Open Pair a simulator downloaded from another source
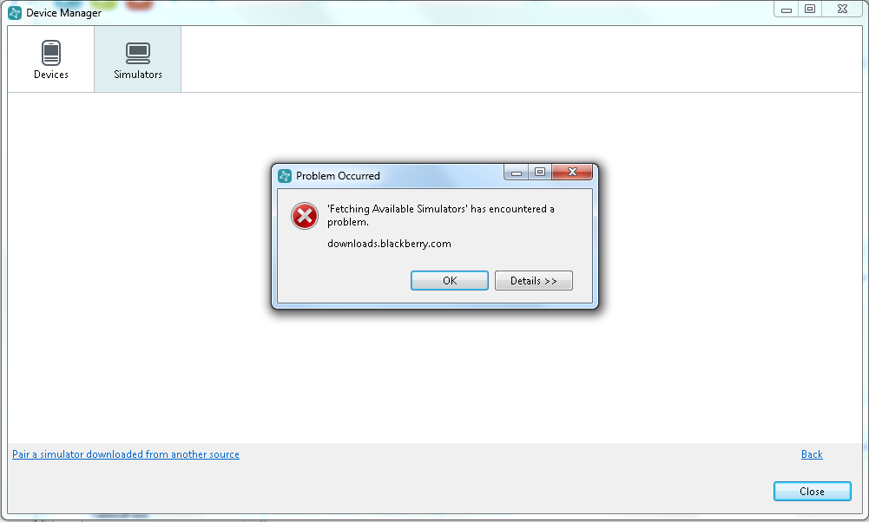Screen dimensions: 869x522 click(x=126, y=453)
